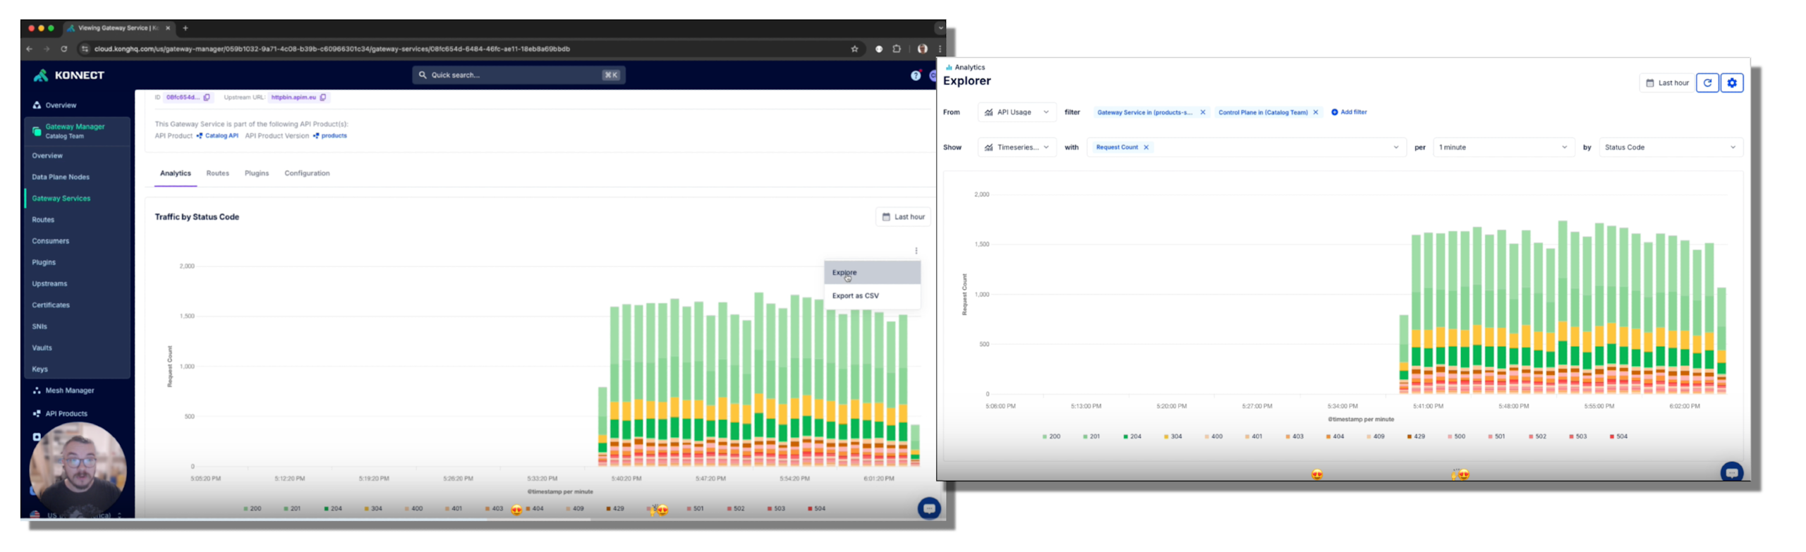Image resolution: width=1806 pixels, height=552 pixels.
Task: Open the Status Code grouping dropdown
Action: point(1669,147)
